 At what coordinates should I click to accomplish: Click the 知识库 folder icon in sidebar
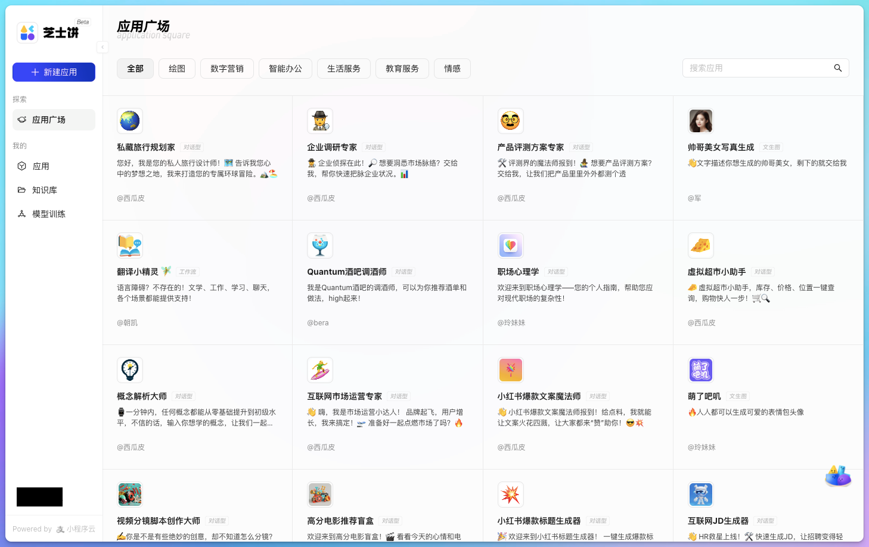coord(21,189)
